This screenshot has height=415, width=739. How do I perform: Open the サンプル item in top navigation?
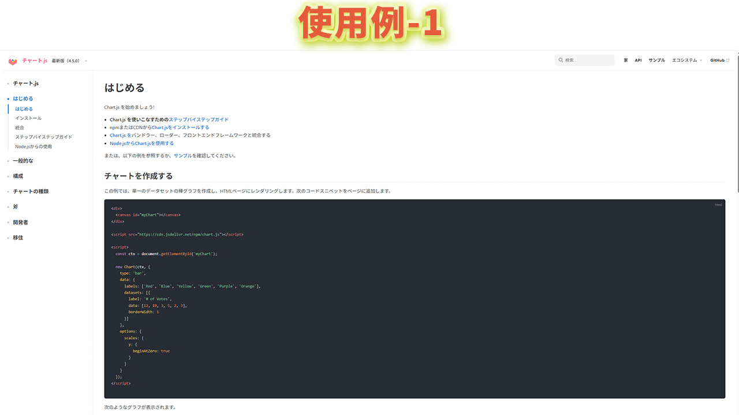point(656,61)
